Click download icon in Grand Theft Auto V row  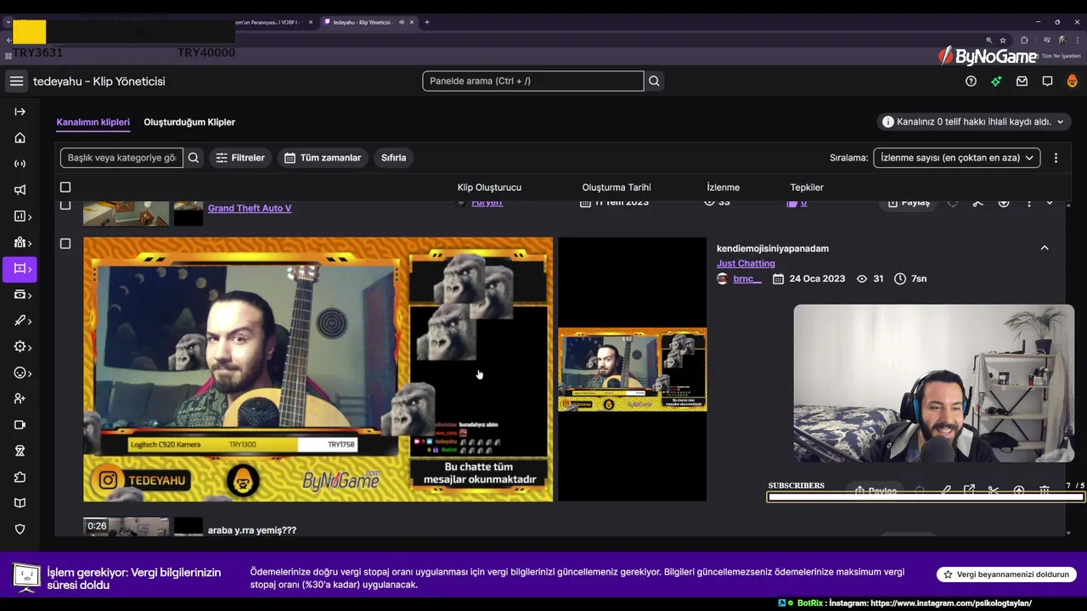coord(1003,203)
